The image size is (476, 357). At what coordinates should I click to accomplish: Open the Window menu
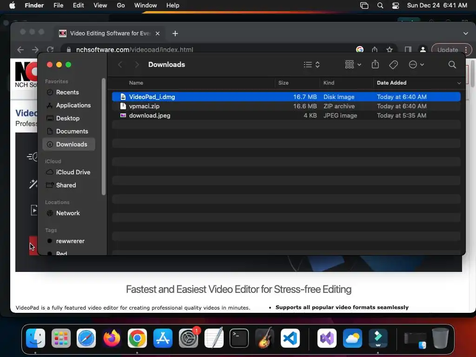(145, 6)
